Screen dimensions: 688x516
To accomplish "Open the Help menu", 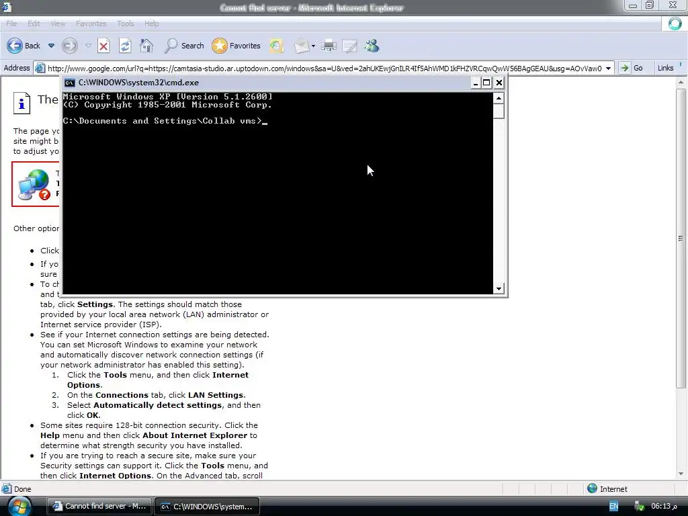I will (151, 24).
